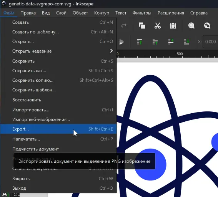Image resolution: width=218 pixels, height=197 pixels.
Task: Choose Закрыть menu entry
Action: [58, 179]
